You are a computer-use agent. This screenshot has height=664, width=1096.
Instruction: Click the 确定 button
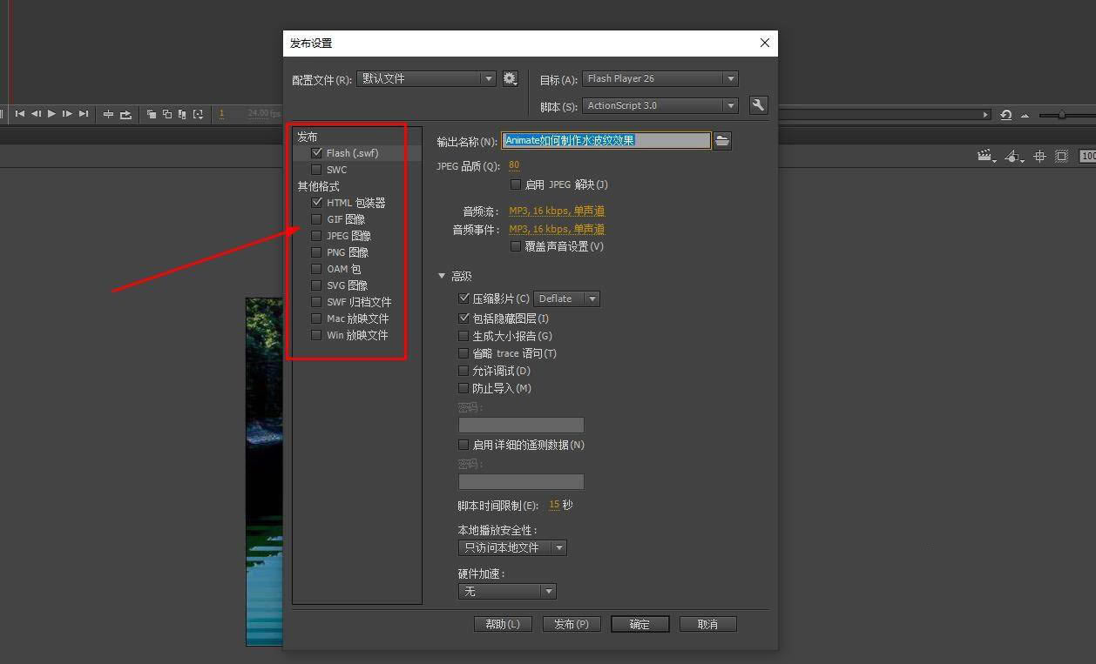tap(639, 624)
